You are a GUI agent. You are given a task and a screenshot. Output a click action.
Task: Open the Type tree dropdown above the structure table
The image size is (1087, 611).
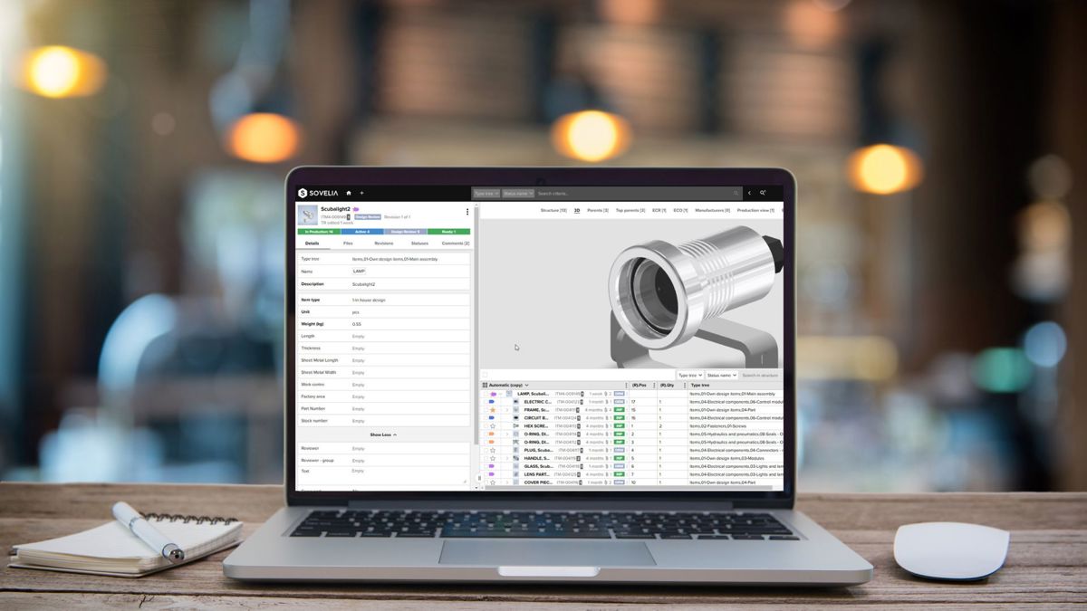[690, 375]
